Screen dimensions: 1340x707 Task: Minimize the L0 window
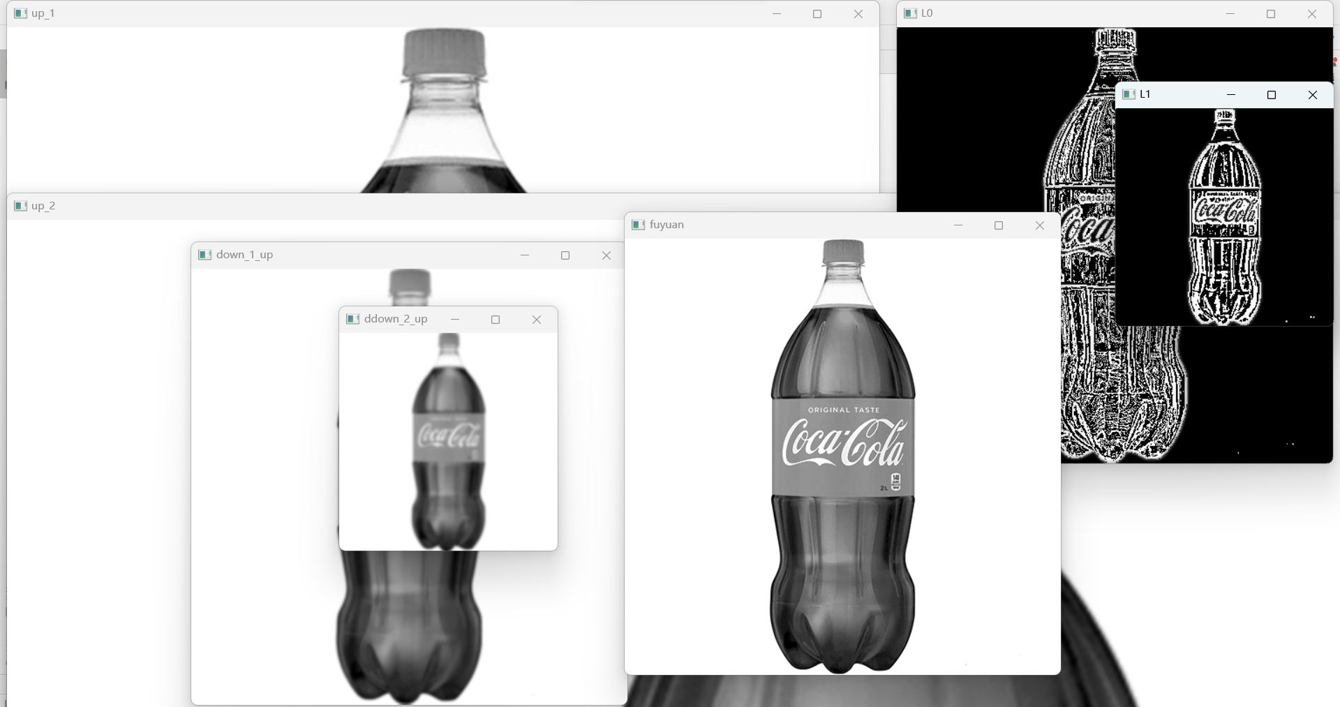1230,14
